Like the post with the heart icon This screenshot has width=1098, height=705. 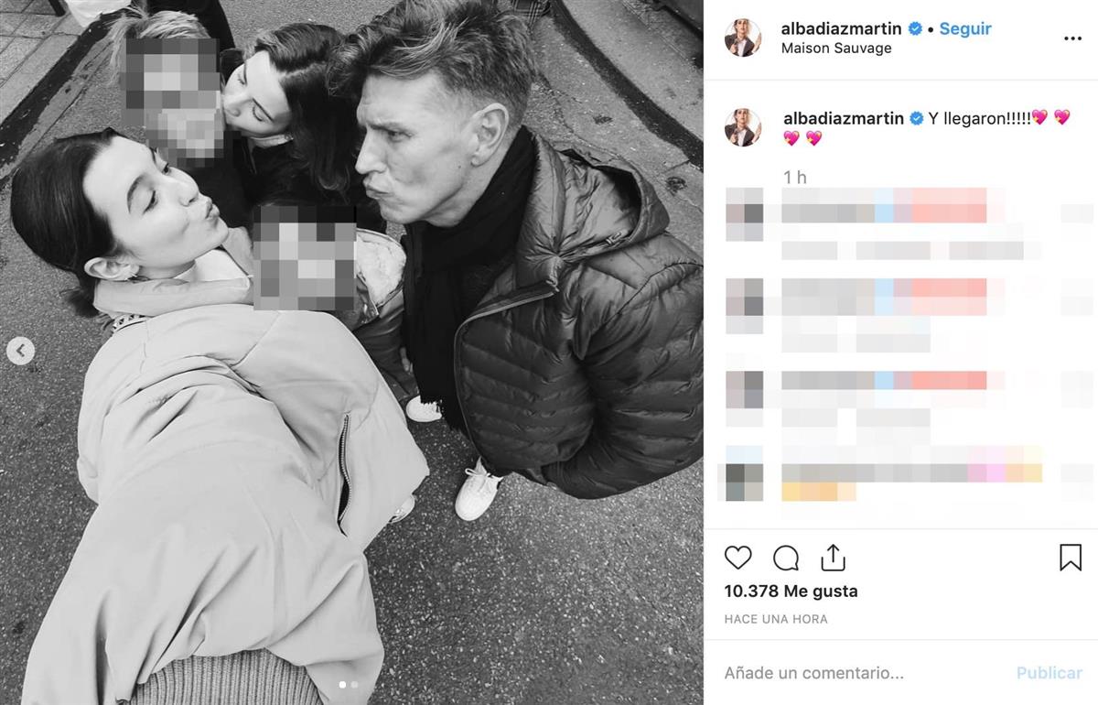click(x=737, y=558)
